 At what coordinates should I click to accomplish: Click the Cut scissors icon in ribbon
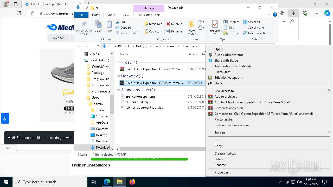pos(118,22)
